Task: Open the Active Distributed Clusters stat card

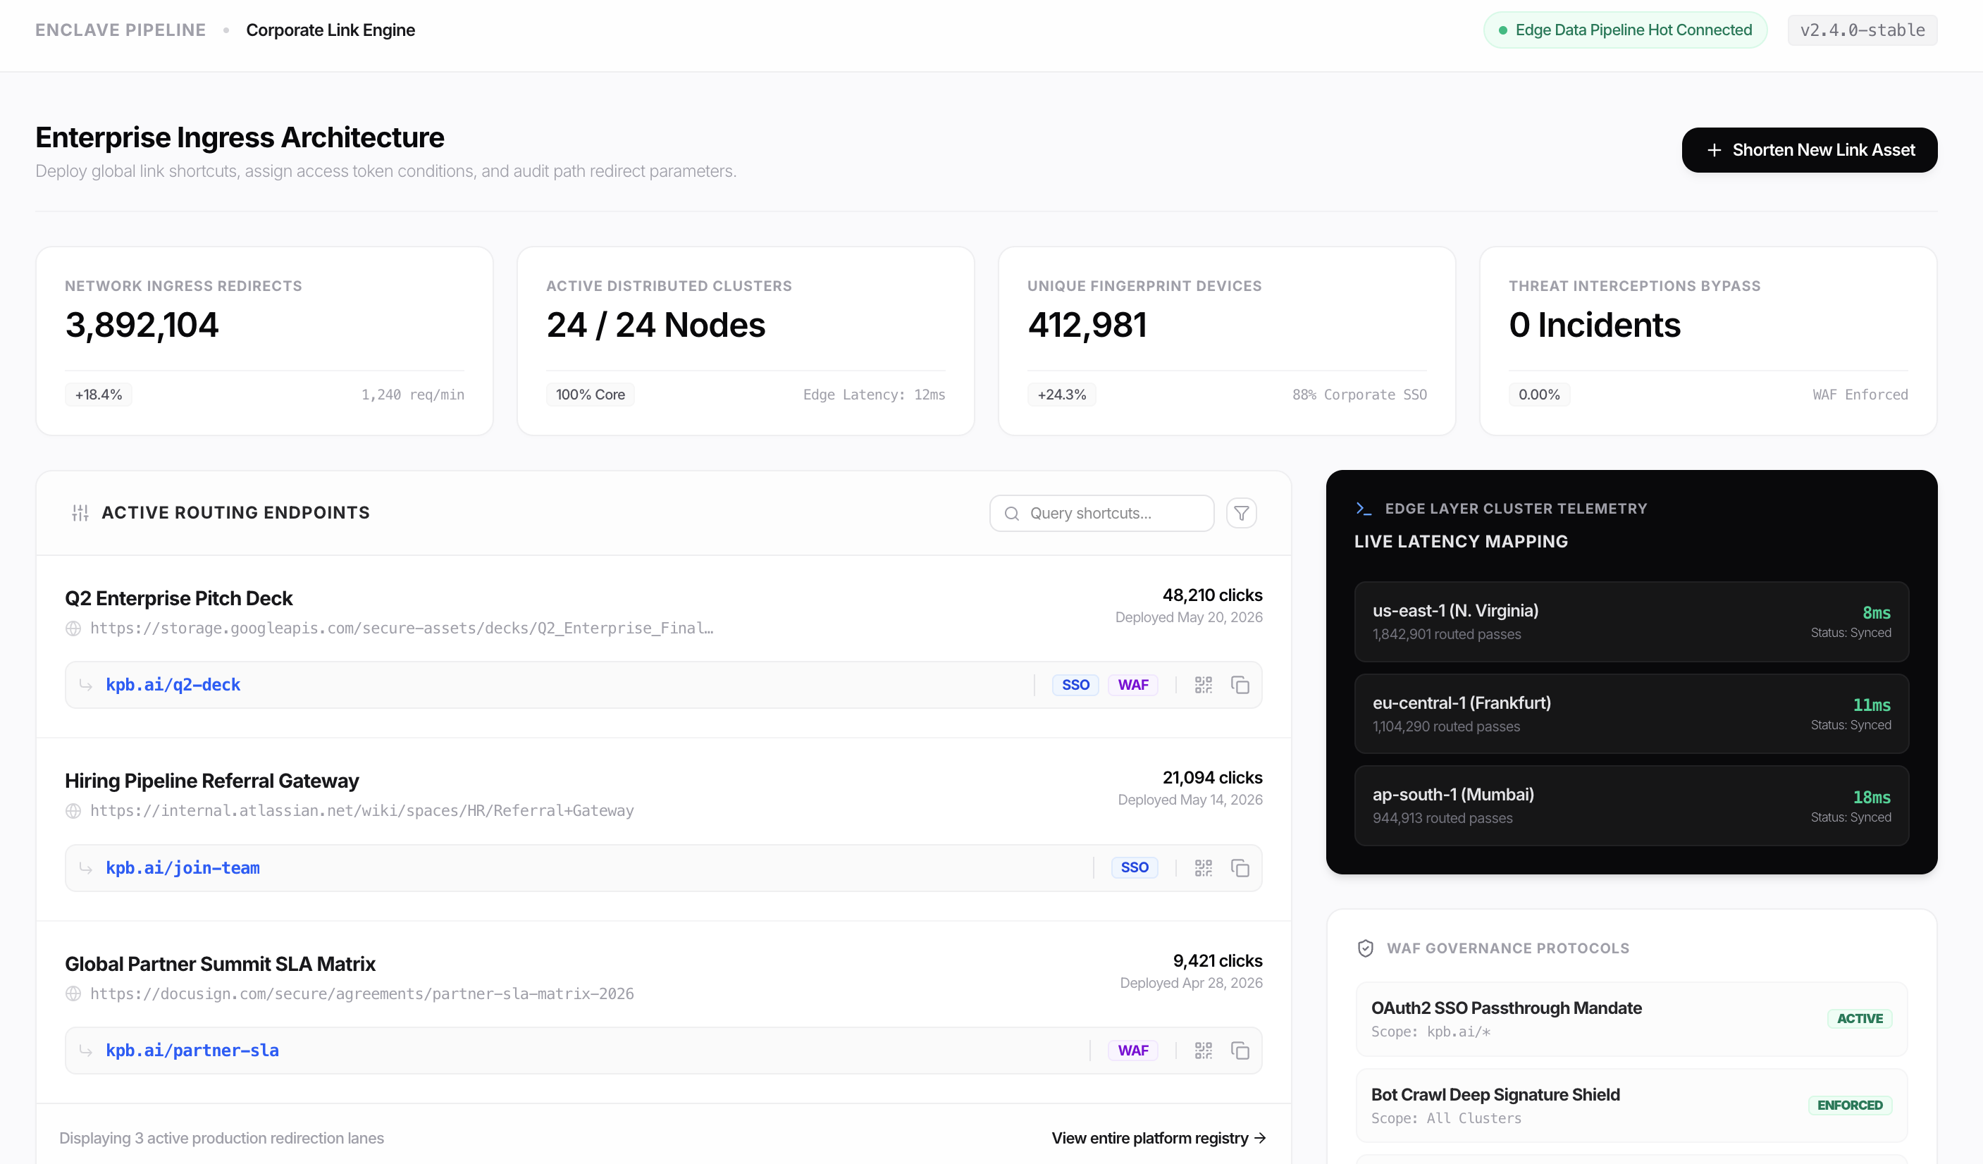Action: (745, 341)
